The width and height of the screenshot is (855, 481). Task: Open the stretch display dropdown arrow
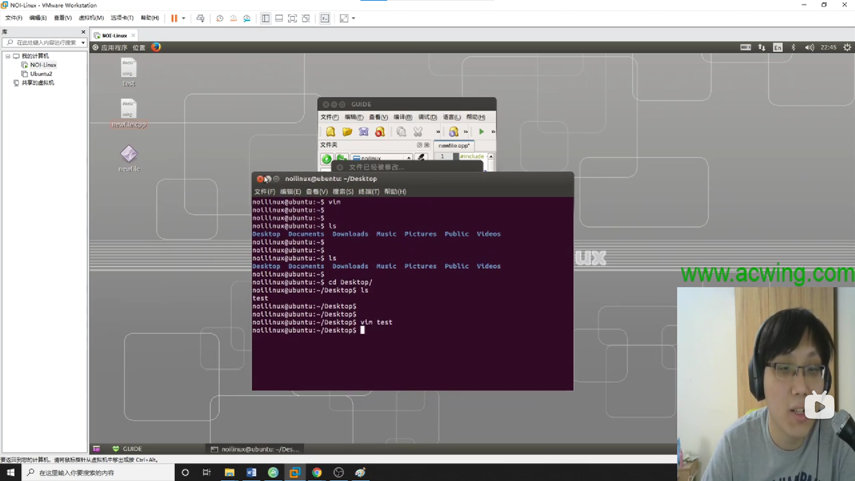point(353,18)
